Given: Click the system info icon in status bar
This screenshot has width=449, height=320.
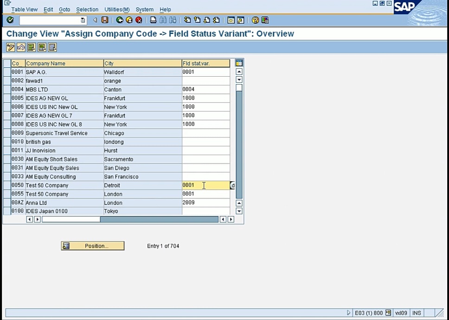Looking at the screenshot, I should [388, 313].
